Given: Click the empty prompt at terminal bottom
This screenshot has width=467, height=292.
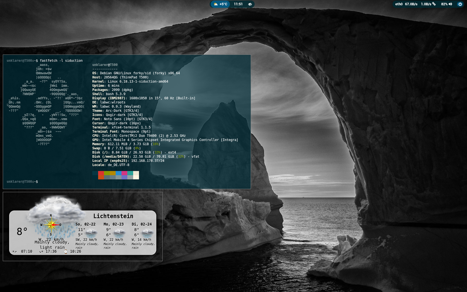Looking at the screenshot, I should [22, 181].
